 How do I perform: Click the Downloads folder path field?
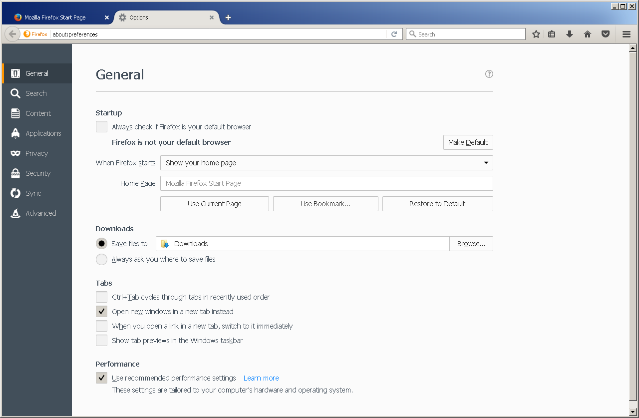(303, 244)
